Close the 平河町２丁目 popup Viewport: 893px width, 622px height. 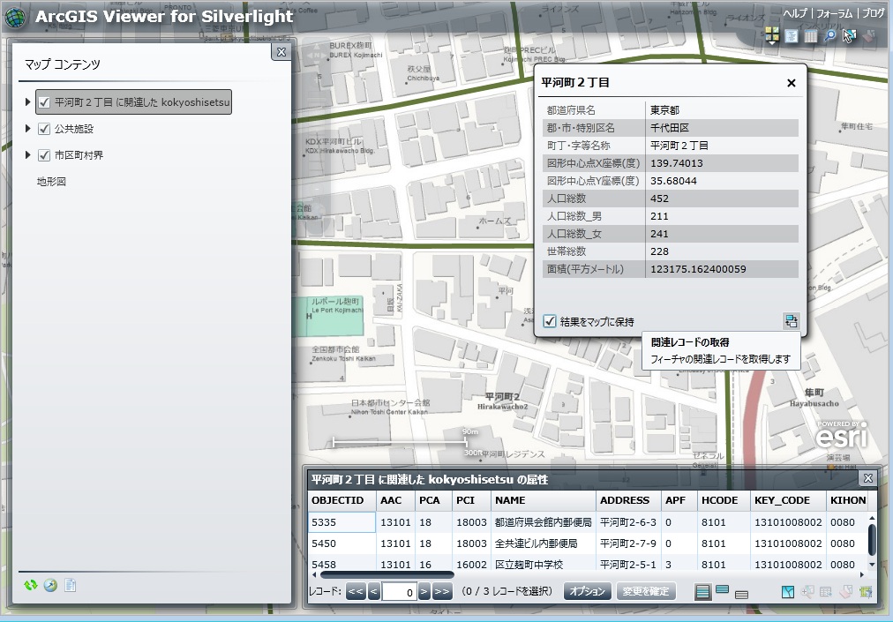pos(791,83)
